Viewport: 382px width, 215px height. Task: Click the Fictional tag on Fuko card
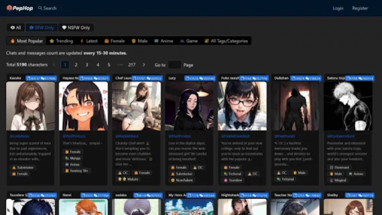[x=232, y=174]
